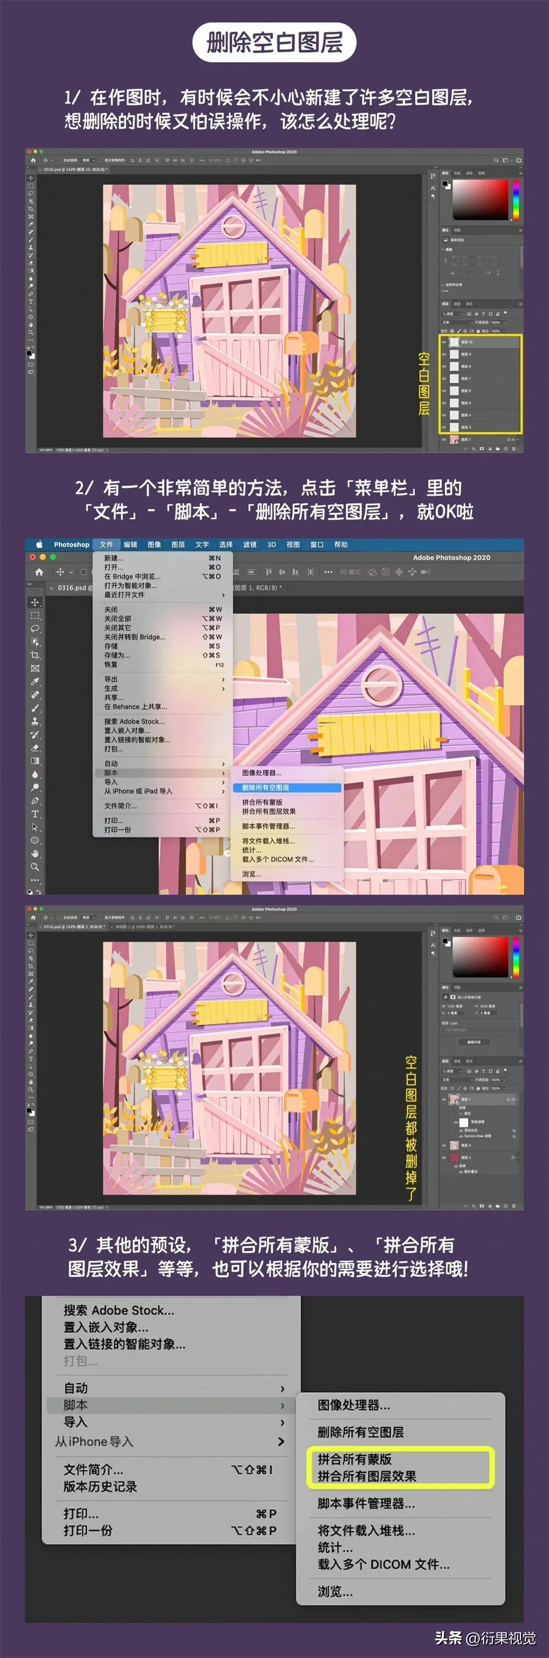Click the Home icon beside the Move options
Viewport: 549px width, 1658px height.
coord(40,571)
